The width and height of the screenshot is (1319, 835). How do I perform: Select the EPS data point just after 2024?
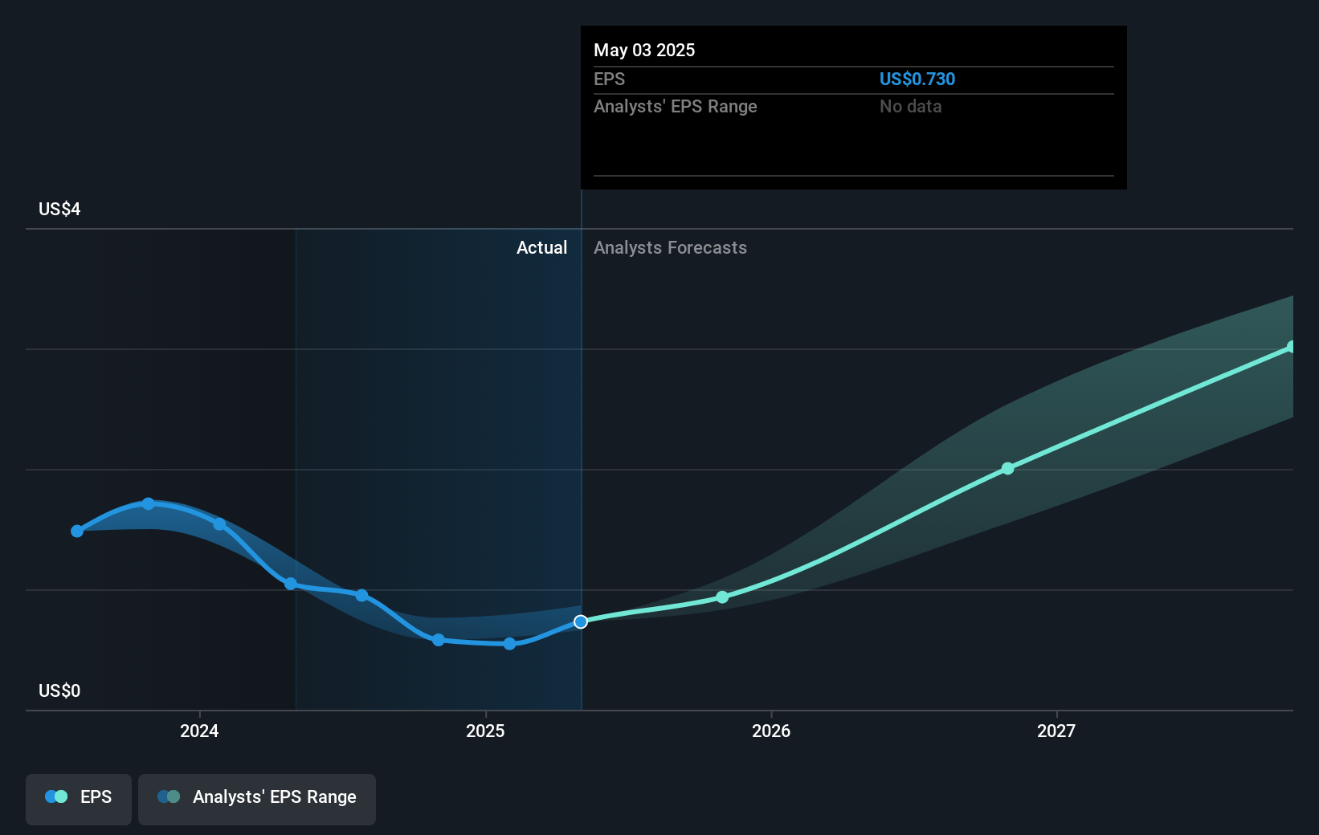tap(219, 524)
